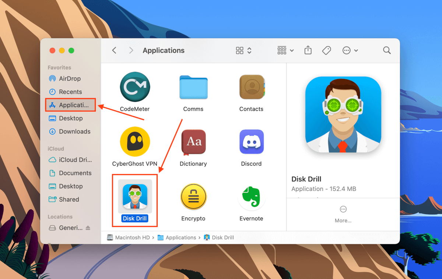
Task: Select the Discord app icon
Action: (x=252, y=142)
